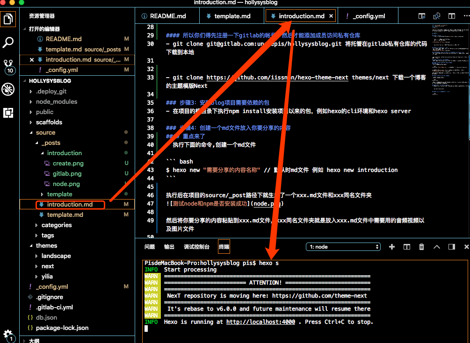Viewport: 470px width, 343px height.
Task: Maximize the terminal panel size
Action: click(437, 247)
